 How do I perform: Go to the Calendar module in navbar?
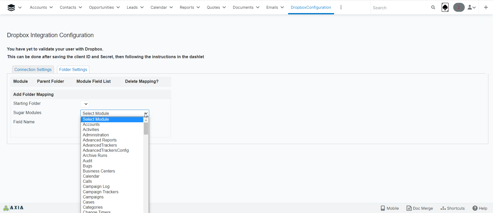[159, 7]
